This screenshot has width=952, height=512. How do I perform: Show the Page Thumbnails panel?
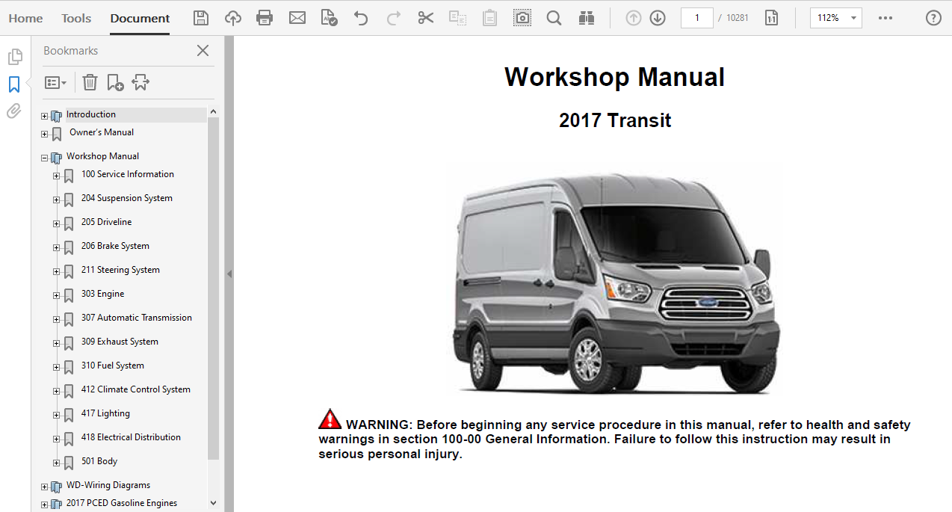(14, 57)
